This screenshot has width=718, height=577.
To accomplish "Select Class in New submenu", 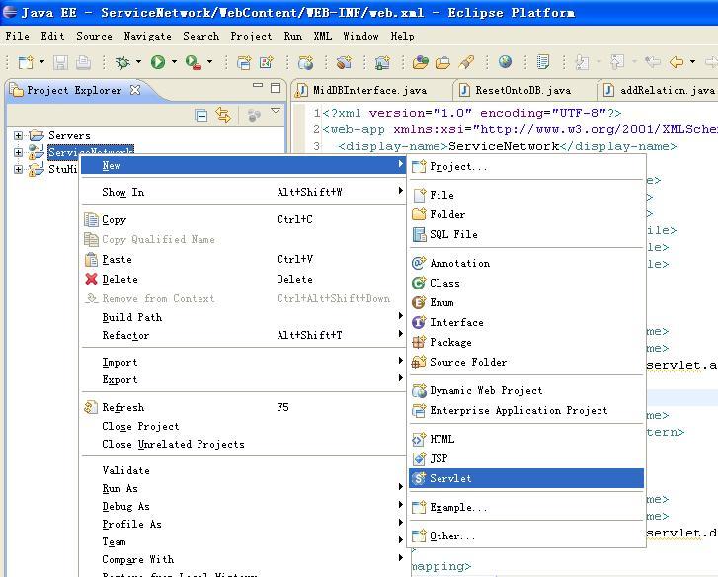I will pyautogui.click(x=526, y=283).
